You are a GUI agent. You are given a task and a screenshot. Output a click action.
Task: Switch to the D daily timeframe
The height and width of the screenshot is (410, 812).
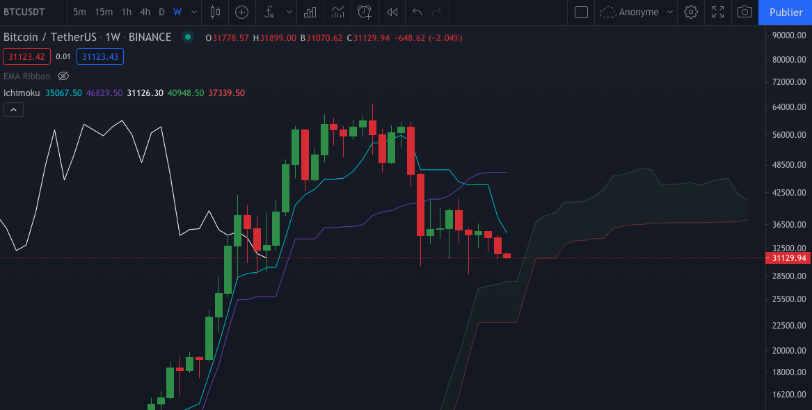pyautogui.click(x=161, y=12)
